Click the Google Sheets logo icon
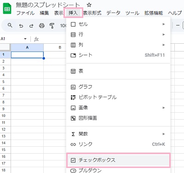Image resolution: width=184 pixels, height=173 pixels. pos(7,9)
